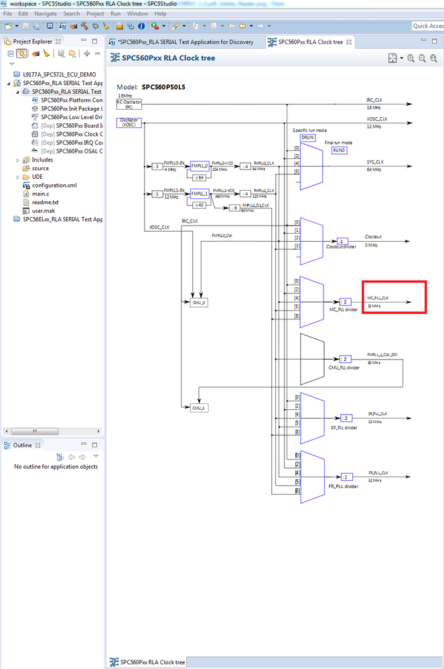This screenshot has width=444, height=669.
Task: Open the external tools run dropdown arrow
Action: point(163,26)
